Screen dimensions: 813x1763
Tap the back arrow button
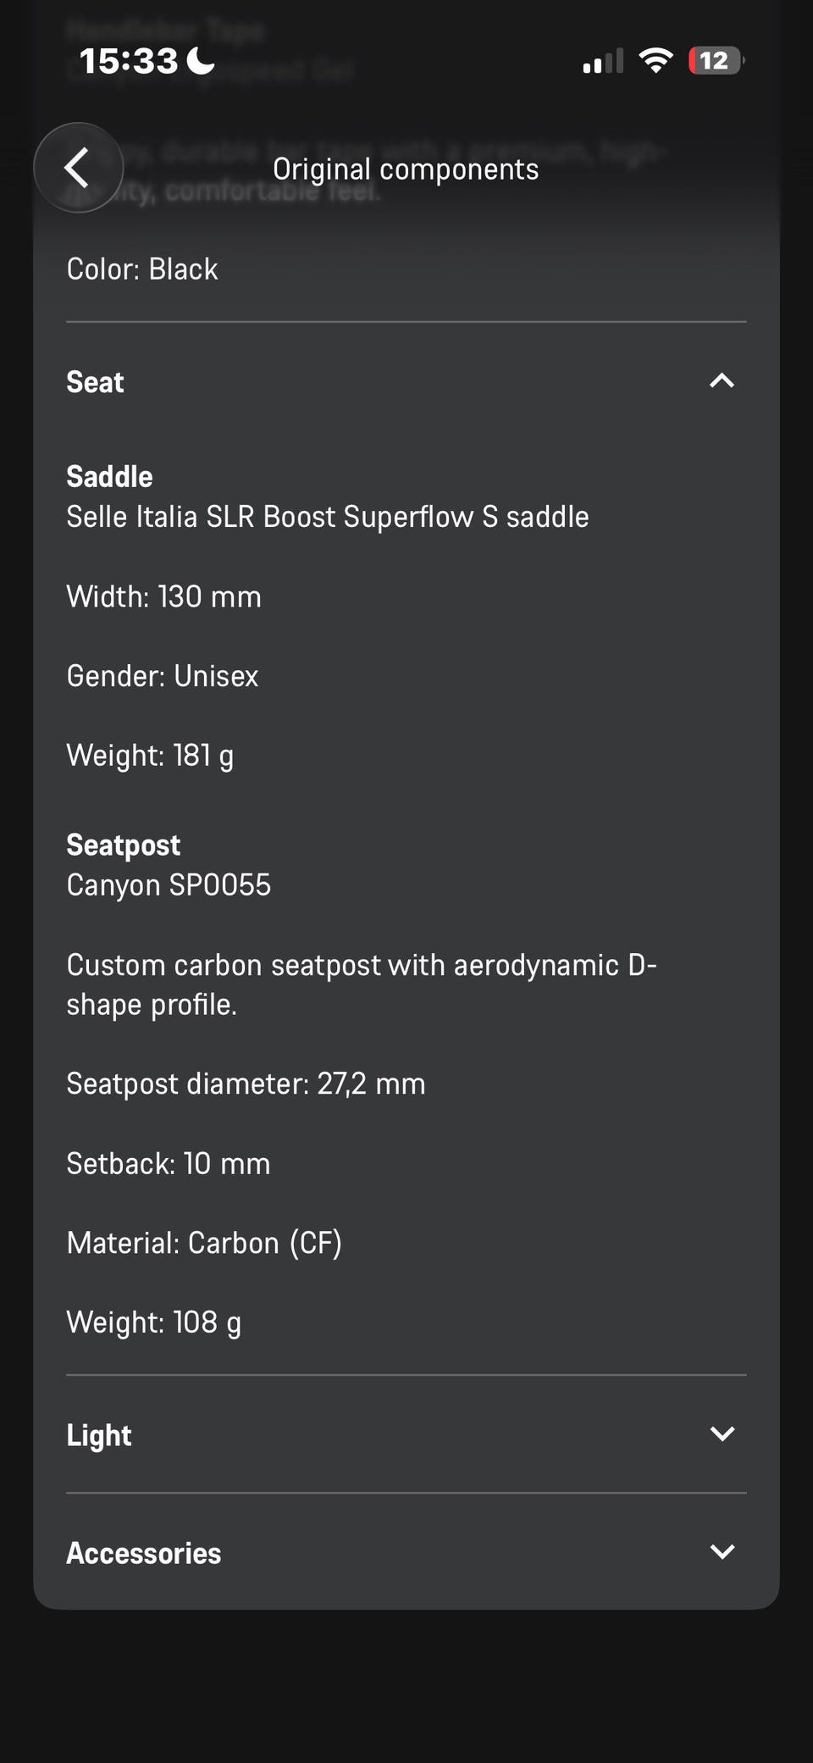[78, 168]
